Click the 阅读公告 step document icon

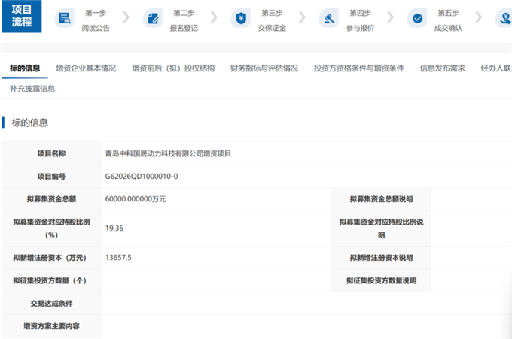click(65, 18)
